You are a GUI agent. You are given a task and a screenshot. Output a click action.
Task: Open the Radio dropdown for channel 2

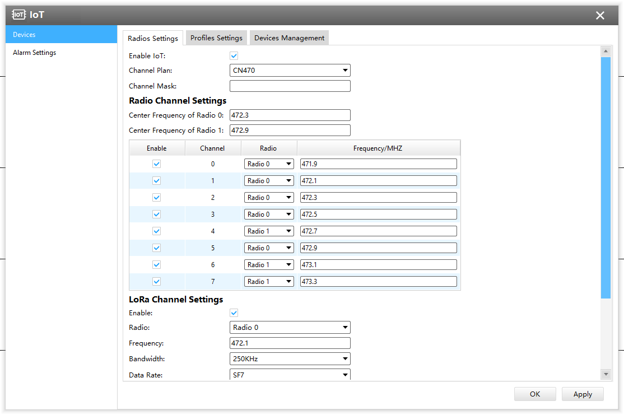tap(269, 197)
